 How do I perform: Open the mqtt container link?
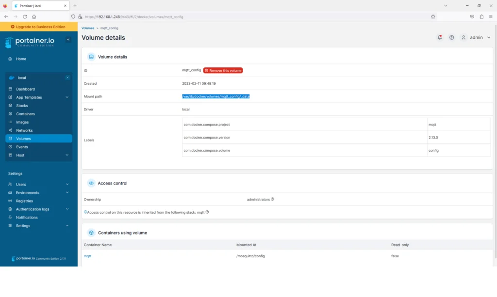click(87, 256)
